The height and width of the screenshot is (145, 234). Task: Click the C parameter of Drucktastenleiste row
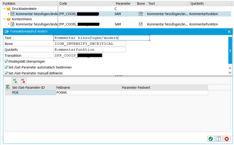[x=116, y=9]
